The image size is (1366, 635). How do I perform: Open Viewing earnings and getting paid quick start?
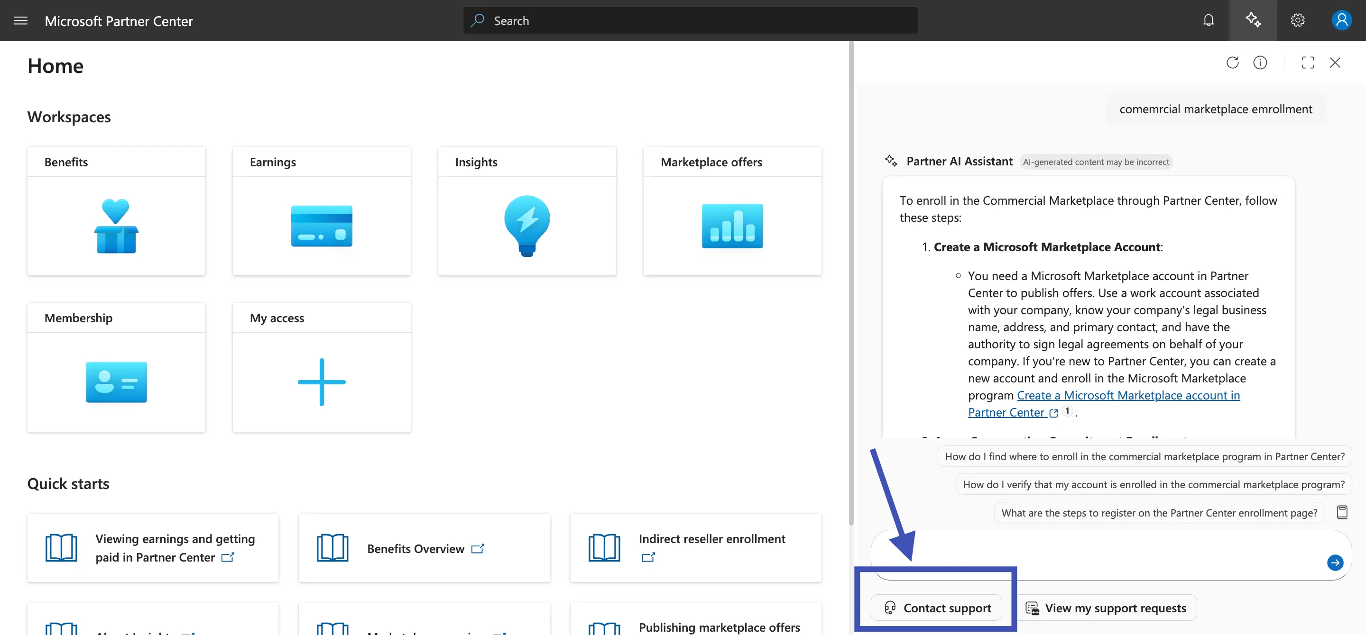(153, 548)
